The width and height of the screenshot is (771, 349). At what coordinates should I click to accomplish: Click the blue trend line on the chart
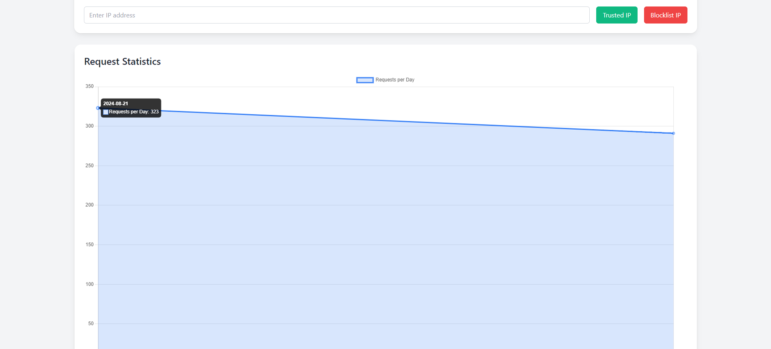(x=385, y=121)
